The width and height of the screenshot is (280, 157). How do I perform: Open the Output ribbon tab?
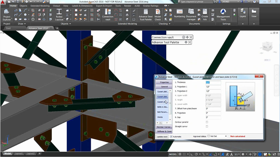coord(56,6)
